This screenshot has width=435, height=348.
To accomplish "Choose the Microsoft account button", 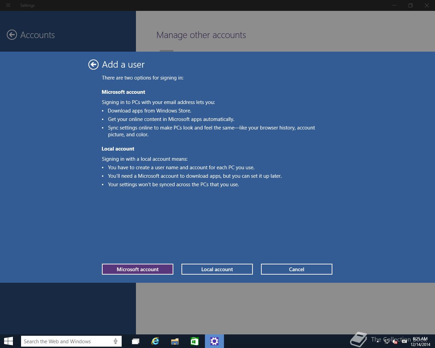I will coord(138,269).
